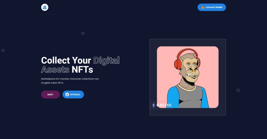The width and height of the screenshot is (267, 139).
Task: Open the blue OPENSEA button
Action: point(73,95)
